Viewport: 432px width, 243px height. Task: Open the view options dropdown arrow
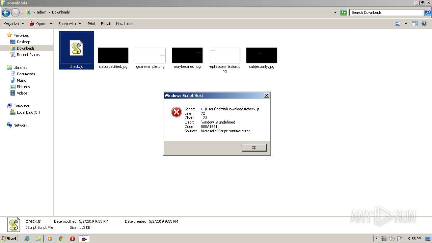pyautogui.click(x=406, y=24)
